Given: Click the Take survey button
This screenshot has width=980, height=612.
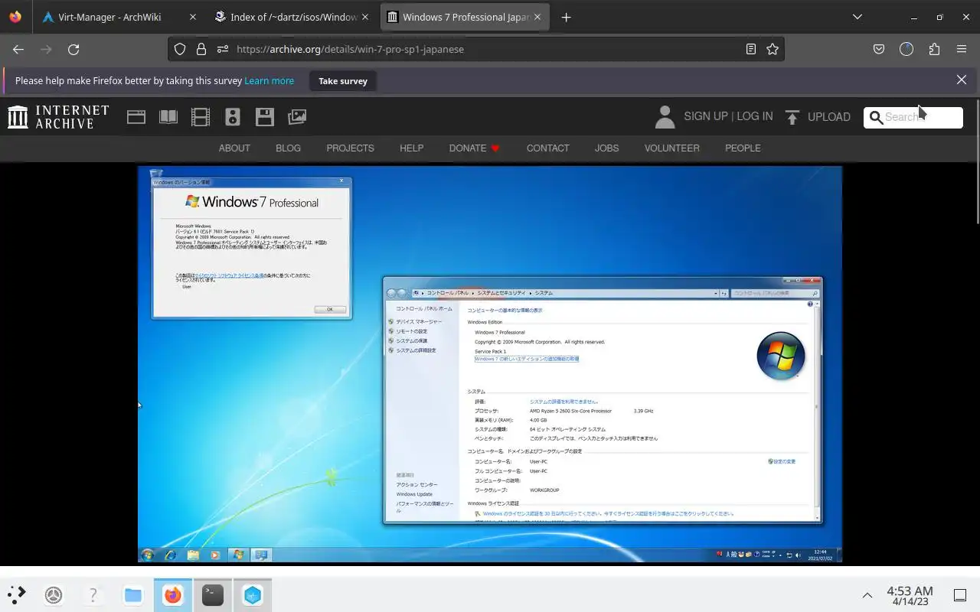Looking at the screenshot, I should [343, 81].
